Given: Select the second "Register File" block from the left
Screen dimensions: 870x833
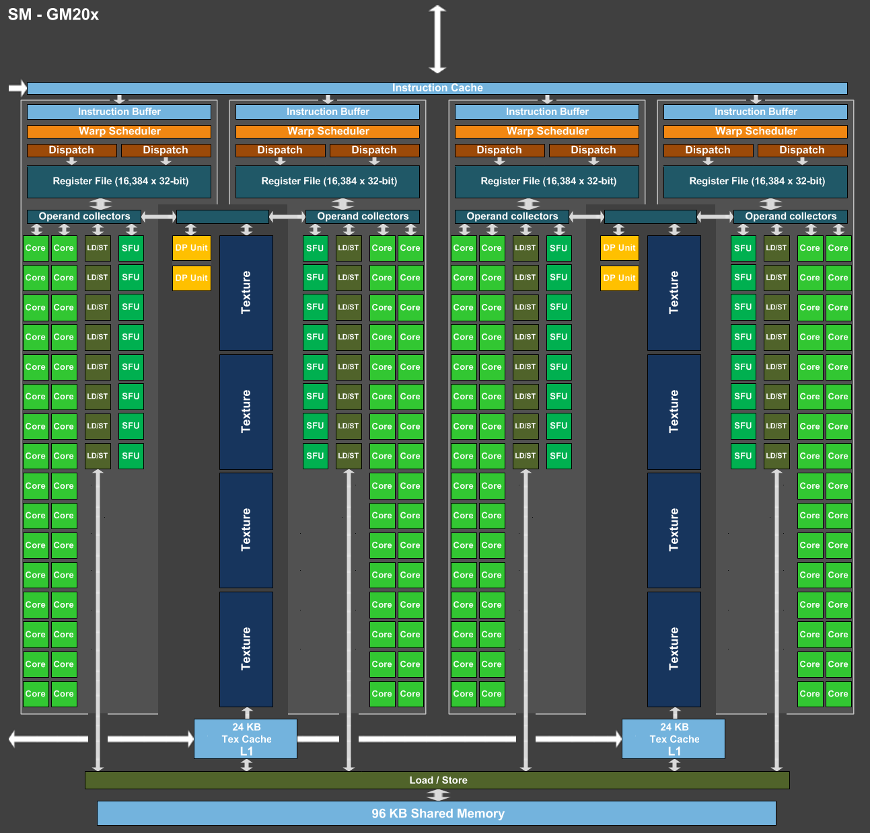Looking at the screenshot, I should (x=328, y=182).
